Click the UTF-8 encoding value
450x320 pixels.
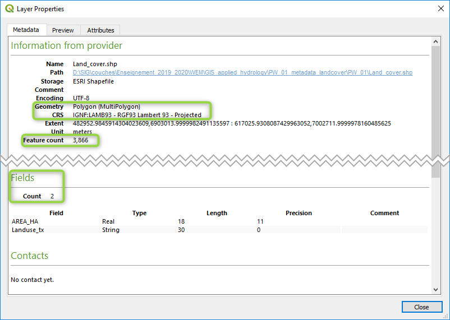[81, 98]
